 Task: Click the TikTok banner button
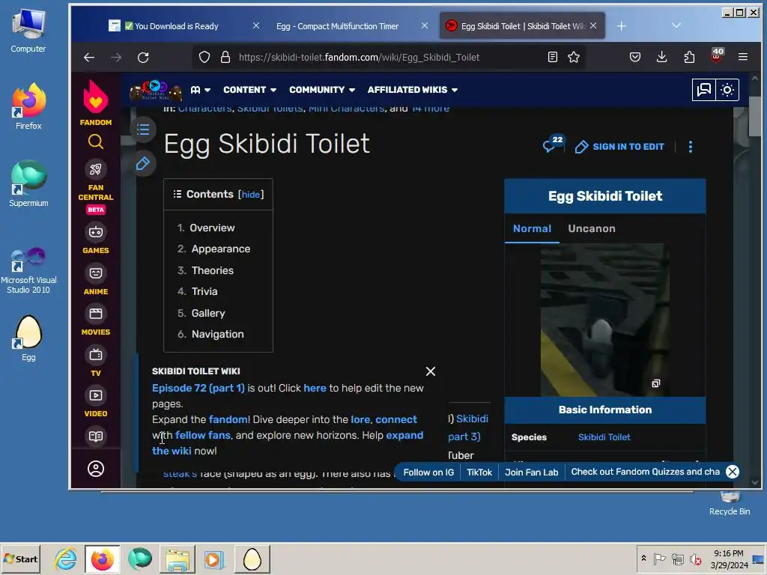(479, 472)
